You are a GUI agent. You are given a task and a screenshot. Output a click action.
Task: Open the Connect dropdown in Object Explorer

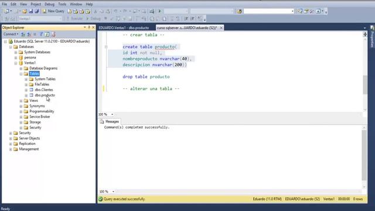click(x=11, y=34)
